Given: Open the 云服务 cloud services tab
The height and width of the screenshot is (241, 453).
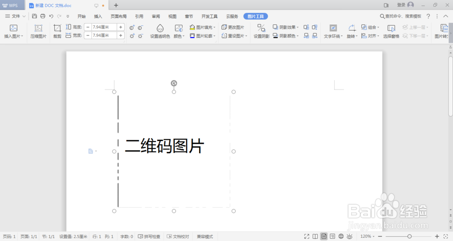Looking at the screenshot, I should (x=232, y=16).
